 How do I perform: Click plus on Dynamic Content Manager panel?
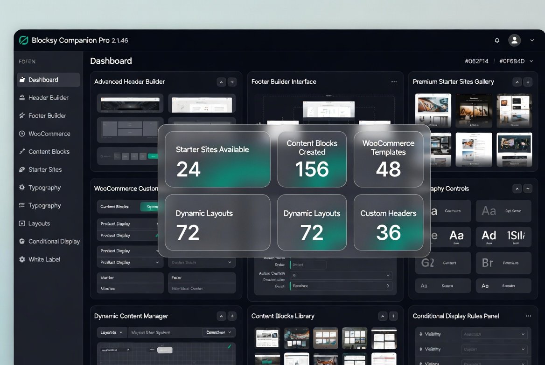[x=232, y=316]
